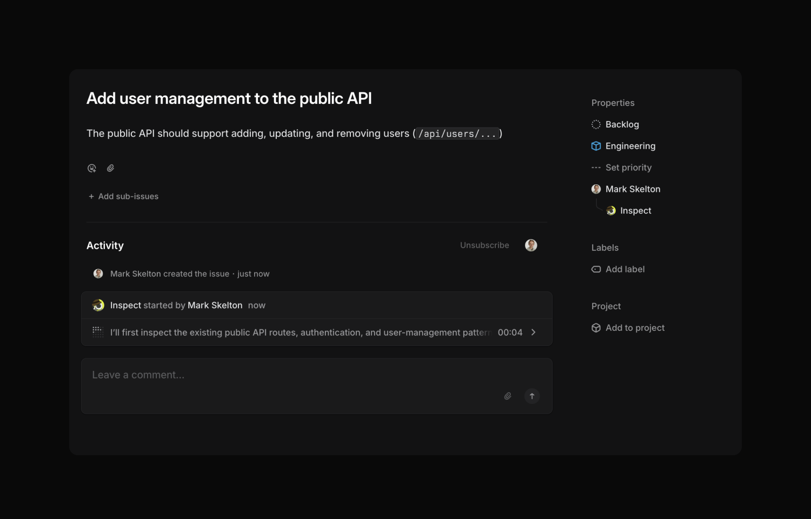
Task: Click the issue title text
Action: (229, 98)
